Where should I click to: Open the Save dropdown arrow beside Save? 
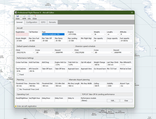point(21,17)
